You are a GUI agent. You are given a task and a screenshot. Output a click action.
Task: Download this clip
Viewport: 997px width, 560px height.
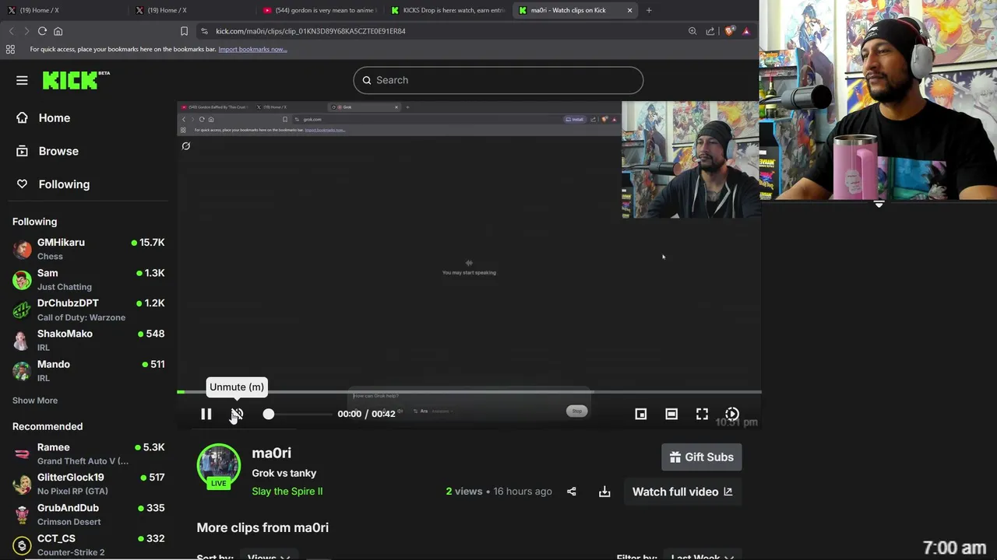coord(604,492)
